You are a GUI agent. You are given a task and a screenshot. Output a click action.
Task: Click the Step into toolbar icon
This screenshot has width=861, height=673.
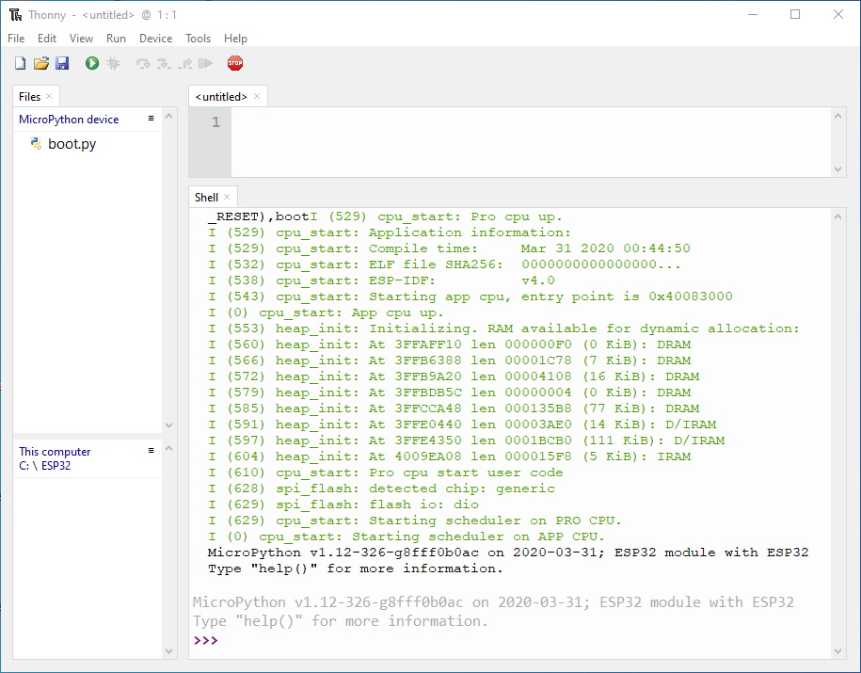coord(164,64)
